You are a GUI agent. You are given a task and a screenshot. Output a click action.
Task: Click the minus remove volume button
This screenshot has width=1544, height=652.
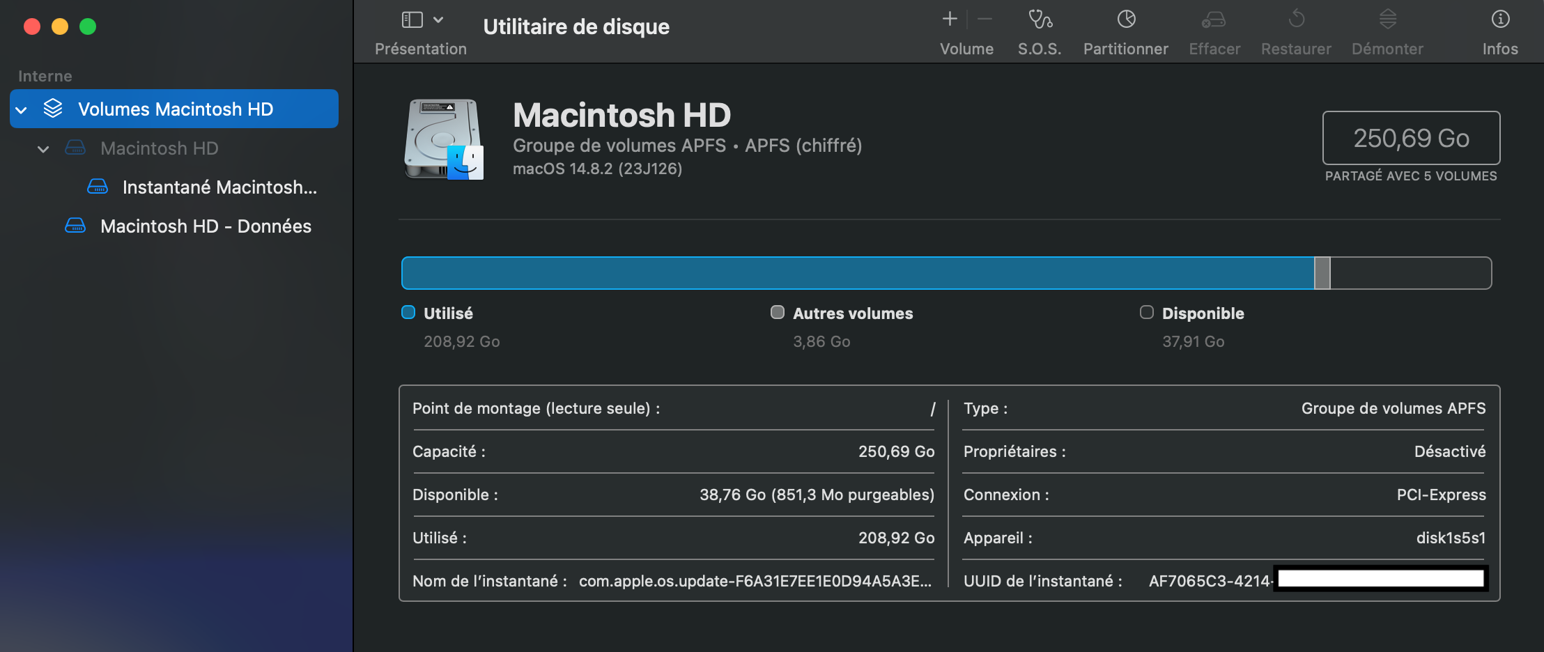point(985,20)
